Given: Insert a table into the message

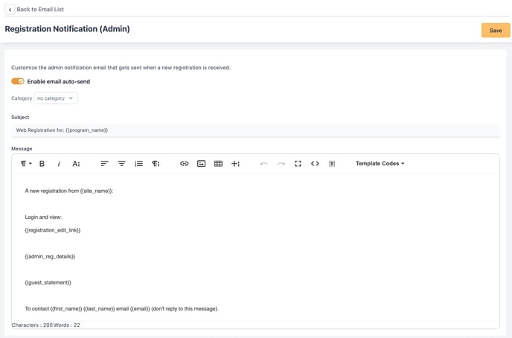Looking at the screenshot, I should (x=218, y=164).
